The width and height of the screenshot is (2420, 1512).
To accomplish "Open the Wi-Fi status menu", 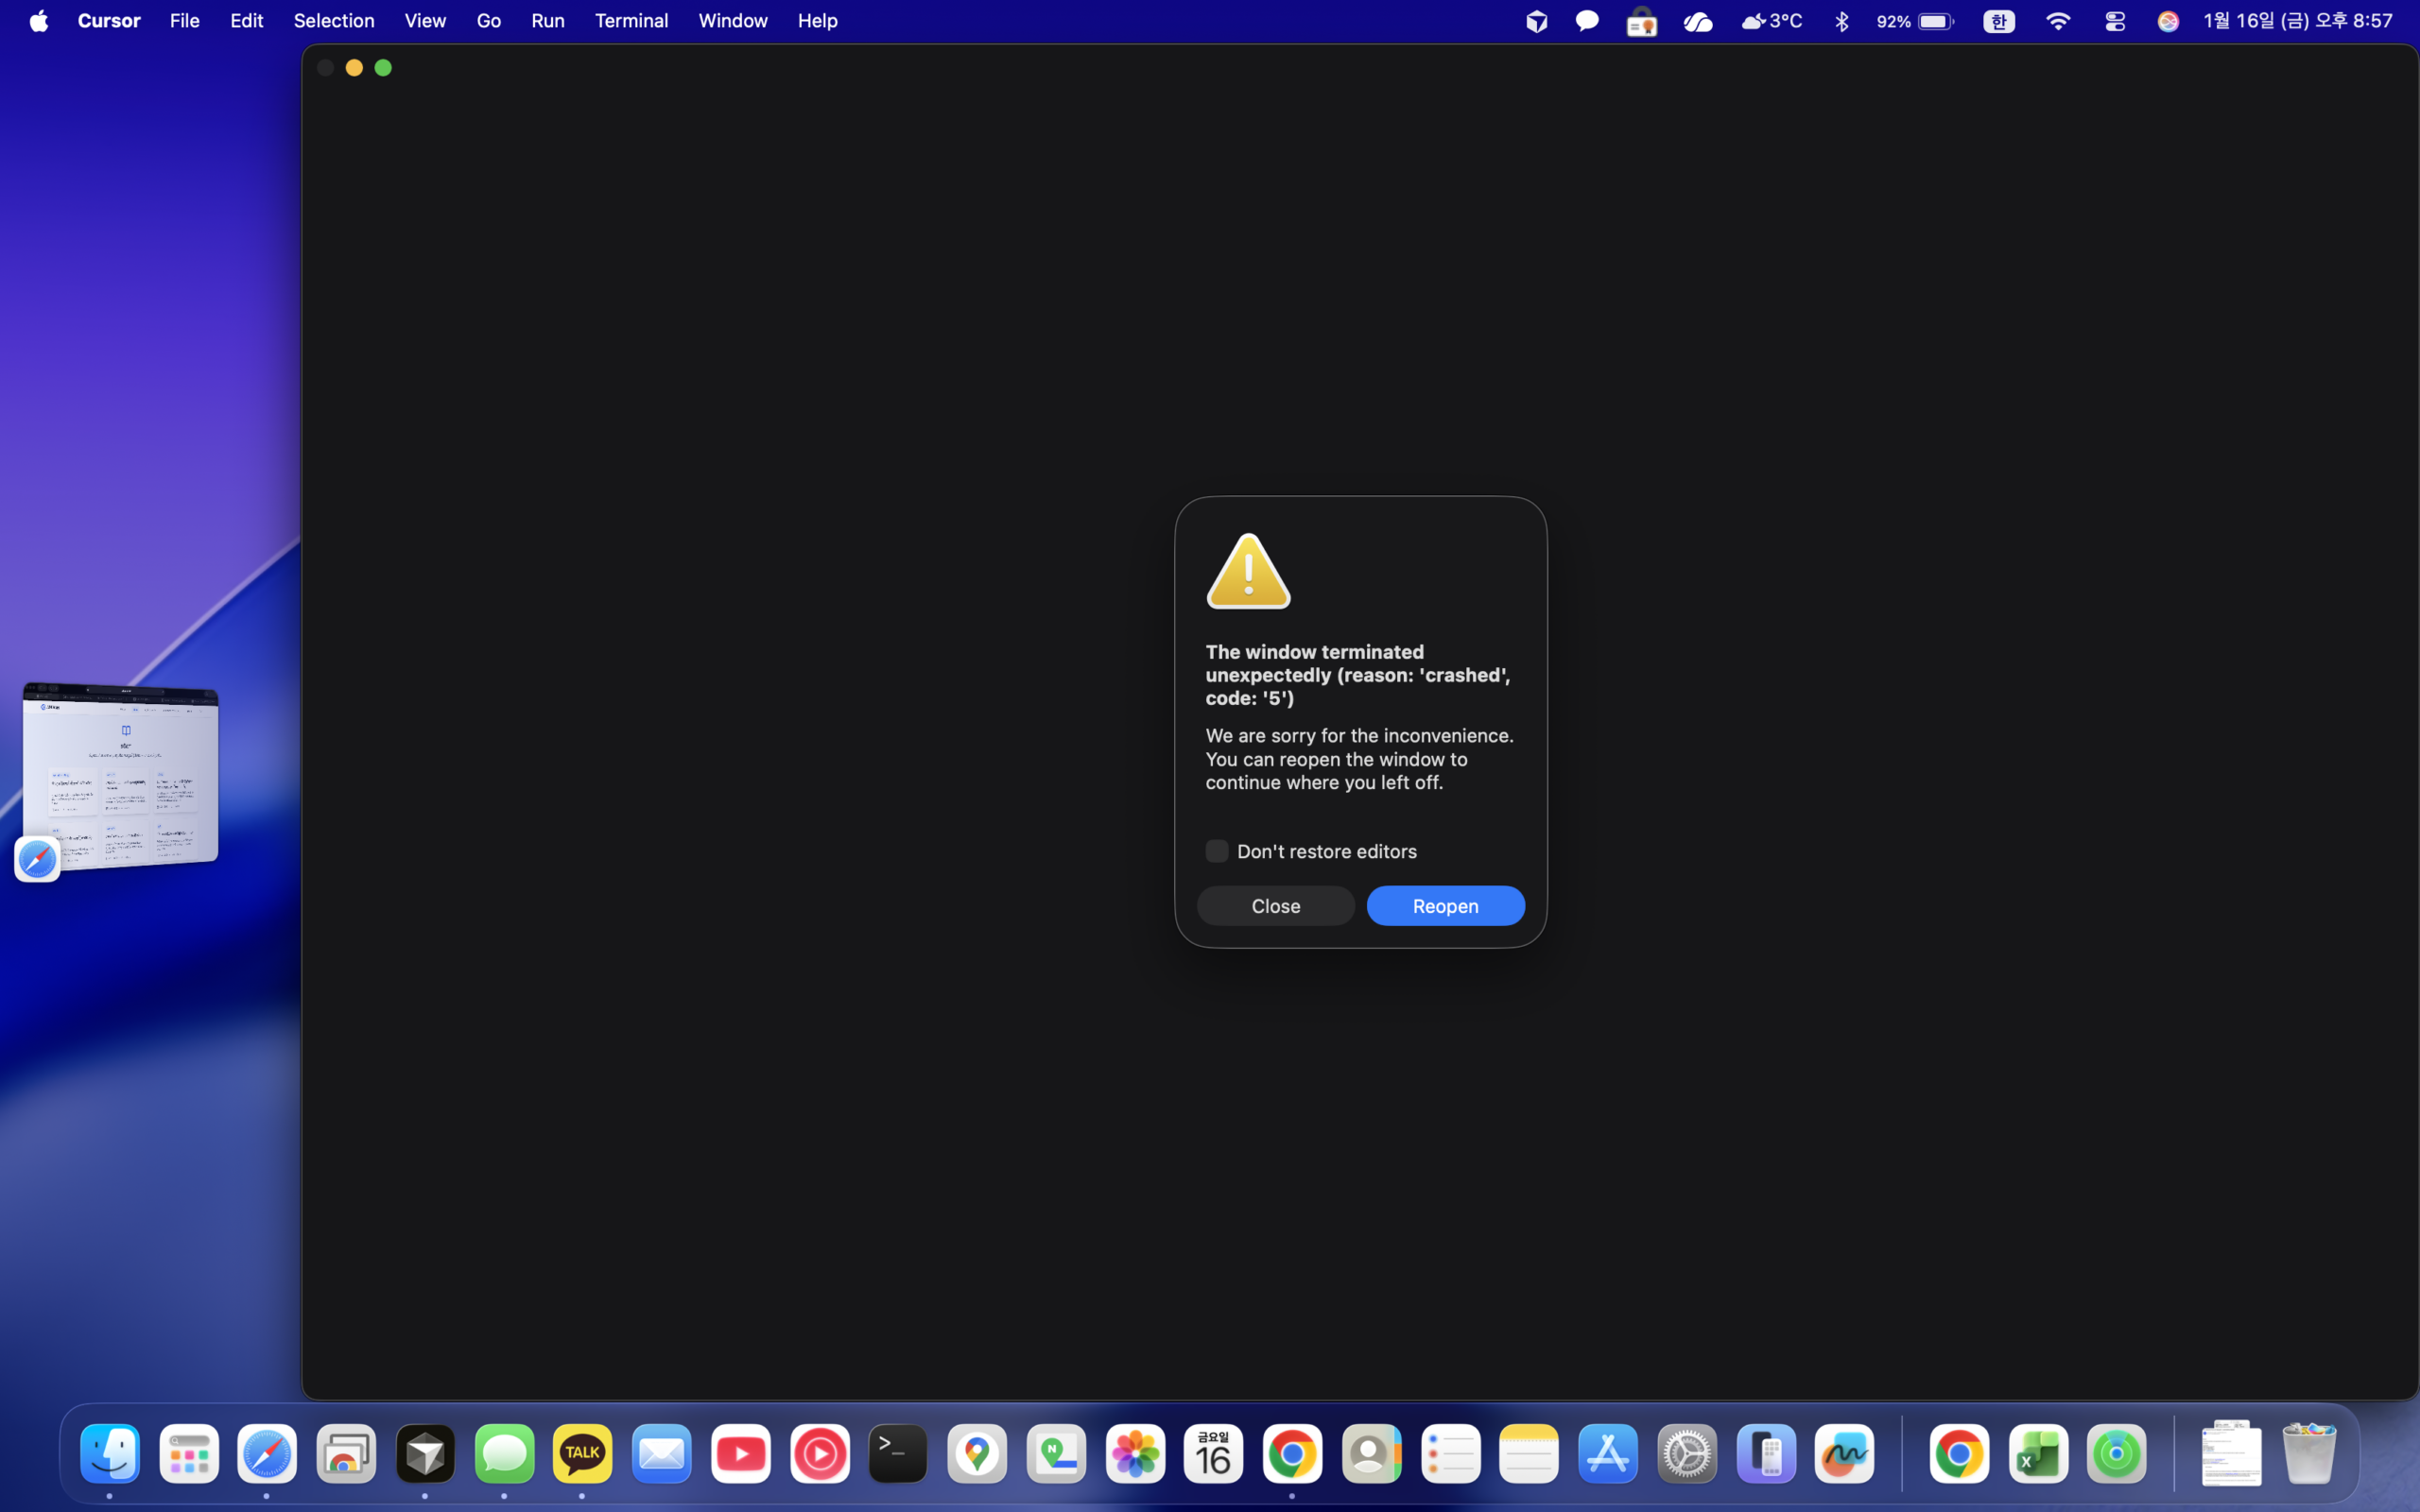I will [x=2057, y=21].
